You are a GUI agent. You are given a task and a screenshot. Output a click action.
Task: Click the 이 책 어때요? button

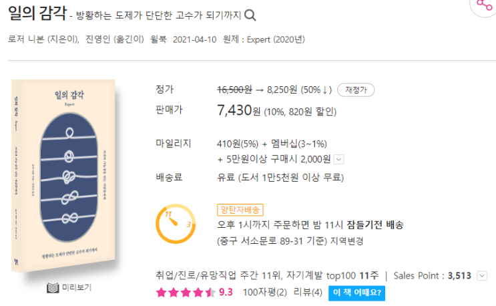click(356, 293)
